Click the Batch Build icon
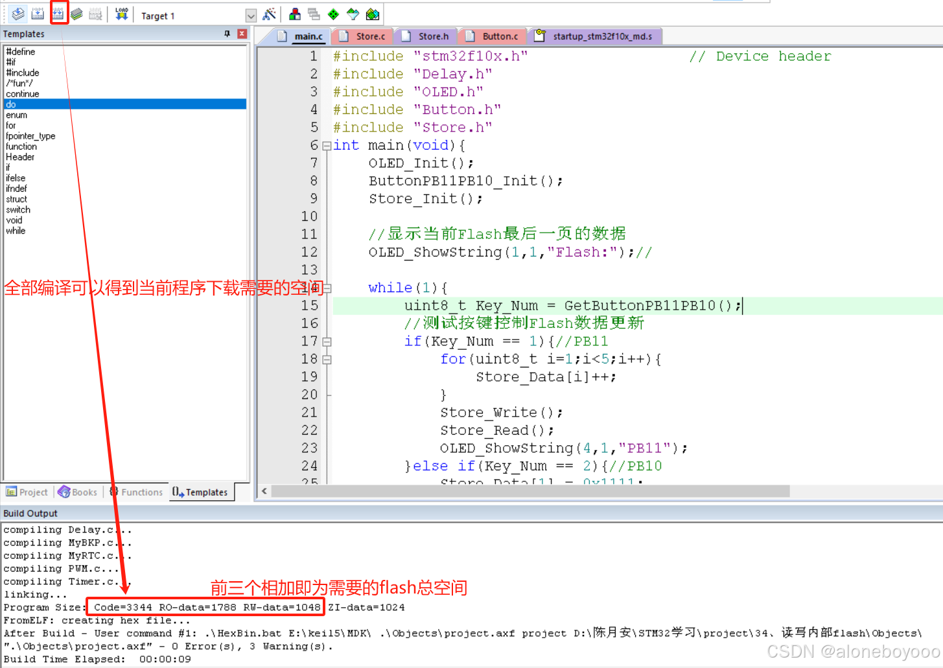The height and width of the screenshot is (668, 943). tap(77, 14)
